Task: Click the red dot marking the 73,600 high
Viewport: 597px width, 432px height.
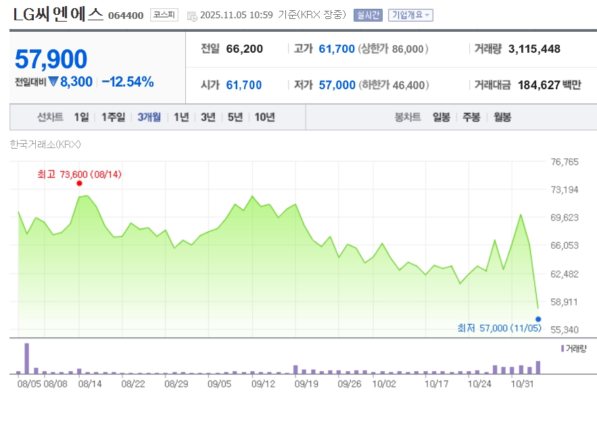Action: pos(79,183)
